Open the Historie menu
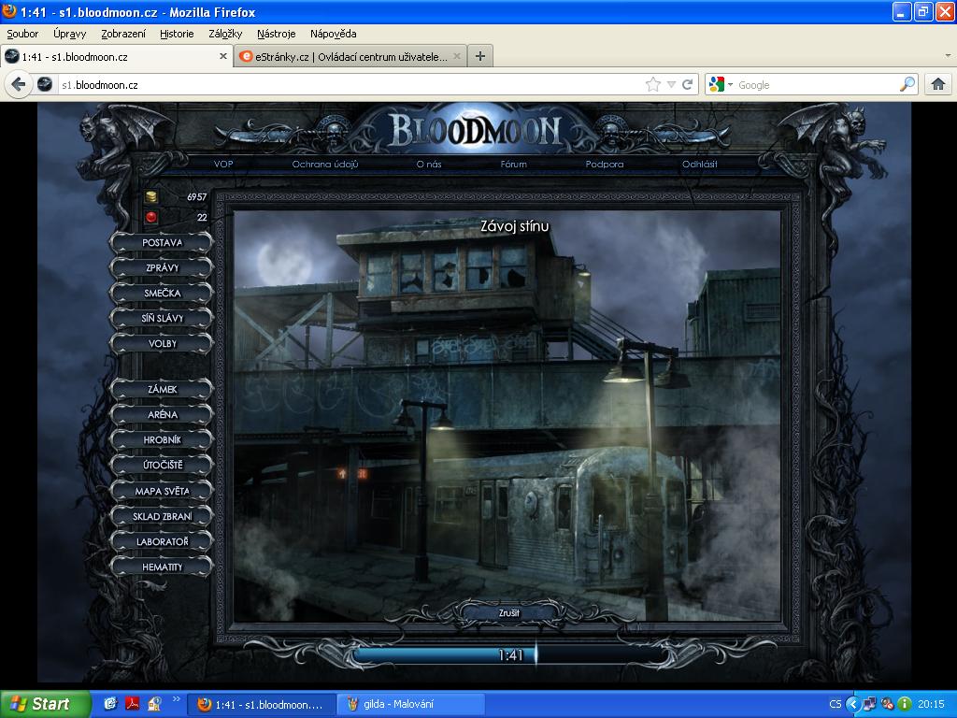The height and width of the screenshot is (718, 957). click(177, 34)
